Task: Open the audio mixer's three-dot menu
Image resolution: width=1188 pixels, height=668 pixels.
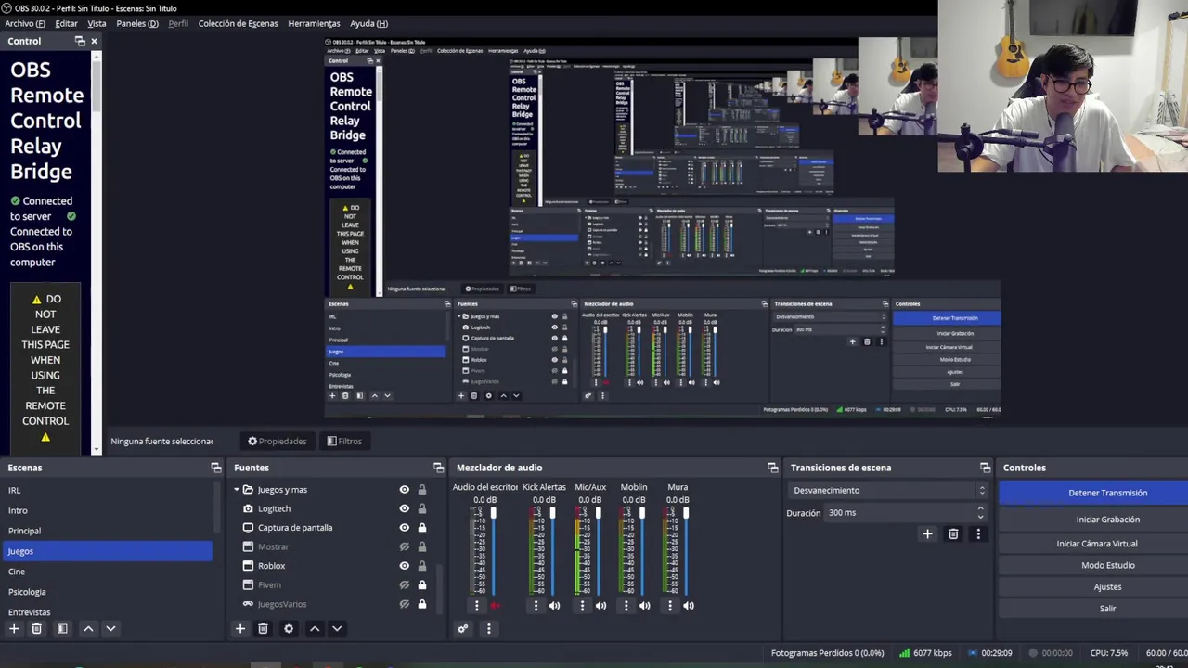Action: (489, 629)
